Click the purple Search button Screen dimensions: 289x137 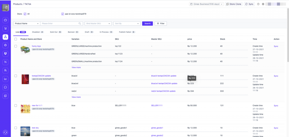coord(147,24)
